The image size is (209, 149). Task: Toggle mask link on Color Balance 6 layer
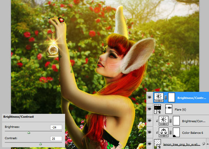pos(170,133)
